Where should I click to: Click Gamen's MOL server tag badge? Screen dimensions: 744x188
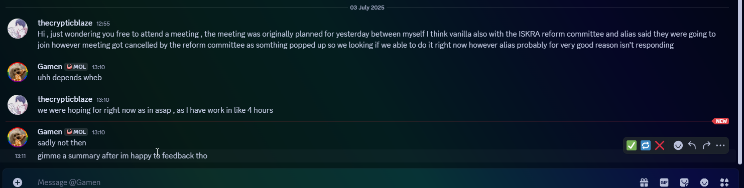pos(76,67)
